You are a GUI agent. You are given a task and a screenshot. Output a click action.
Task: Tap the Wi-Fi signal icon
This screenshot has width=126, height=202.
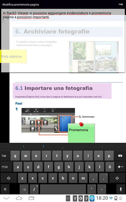[x=111, y=198]
